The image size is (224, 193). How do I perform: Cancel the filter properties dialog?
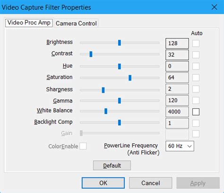tap(151, 183)
